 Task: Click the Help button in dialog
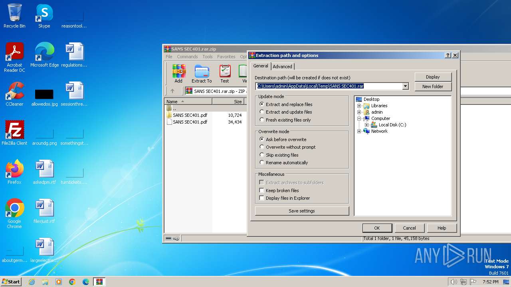tap(442, 228)
